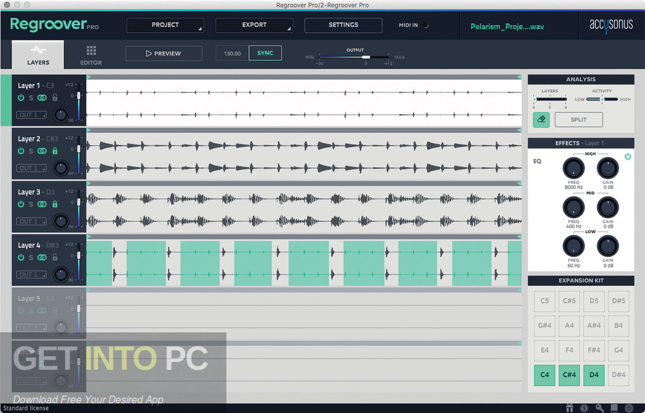Toggle the EQ effects power icon

(x=628, y=157)
